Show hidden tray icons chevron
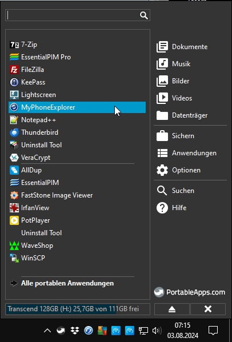The height and width of the screenshot is (342, 232). tap(47, 331)
